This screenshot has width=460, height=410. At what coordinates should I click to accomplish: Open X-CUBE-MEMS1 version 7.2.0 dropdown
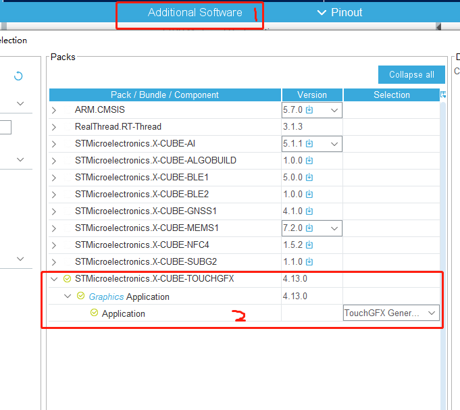[334, 228]
